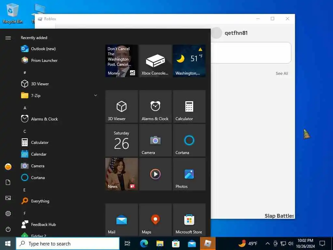Expand the 7-Zip folder chevron
The width and height of the screenshot is (333, 250).
click(x=96, y=95)
